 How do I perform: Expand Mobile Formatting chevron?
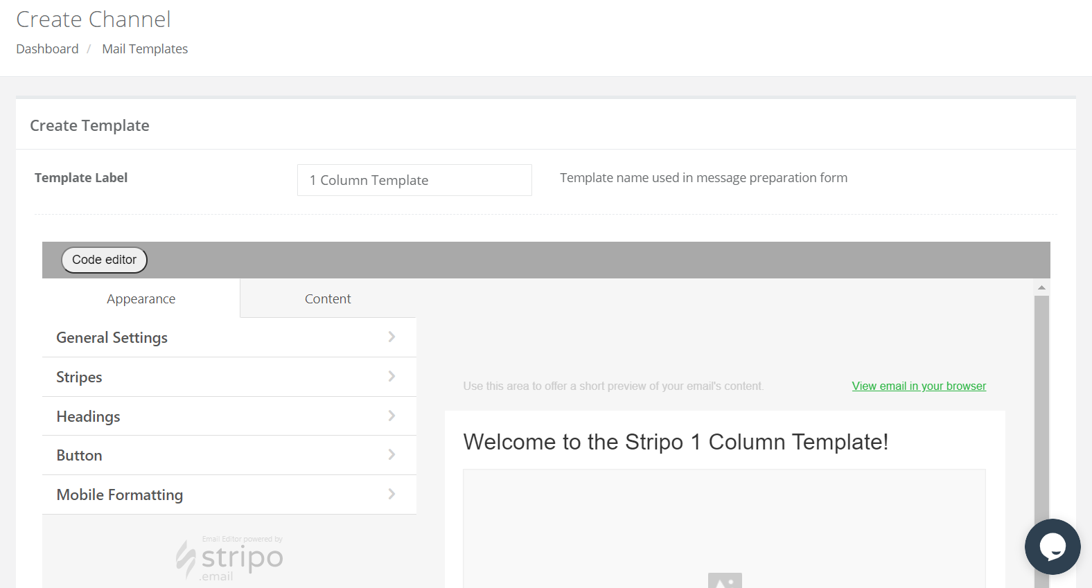(391, 494)
